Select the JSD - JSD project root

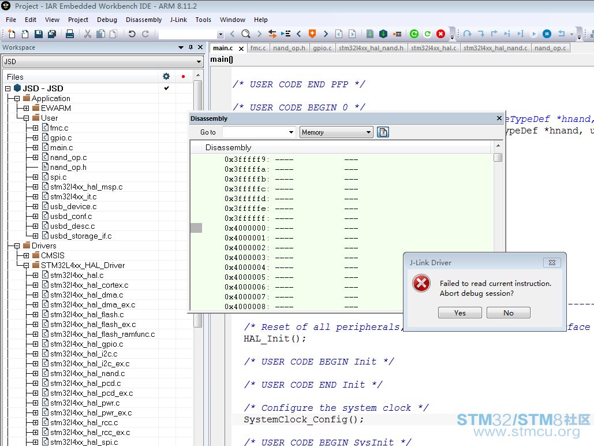tap(43, 88)
